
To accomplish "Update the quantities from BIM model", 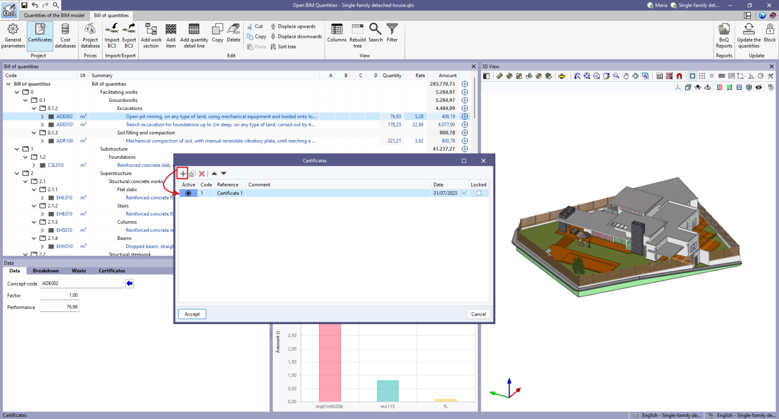I will (749, 36).
